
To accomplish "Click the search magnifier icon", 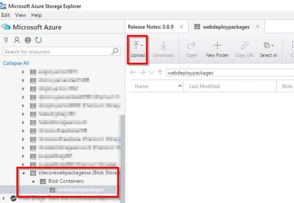I will (x=115, y=51).
